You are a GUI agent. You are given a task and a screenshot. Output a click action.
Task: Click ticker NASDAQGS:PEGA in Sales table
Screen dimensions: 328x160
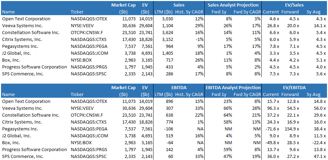89,46
